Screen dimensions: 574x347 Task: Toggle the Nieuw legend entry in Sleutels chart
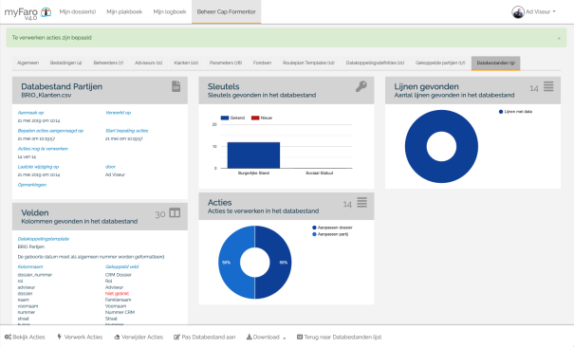pyautogui.click(x=262, y=118)
